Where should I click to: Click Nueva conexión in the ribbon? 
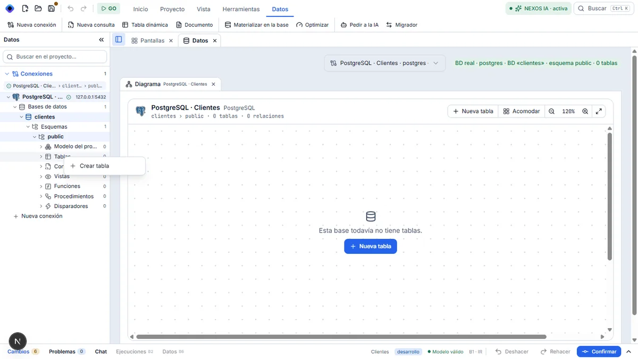click(32, 25)
